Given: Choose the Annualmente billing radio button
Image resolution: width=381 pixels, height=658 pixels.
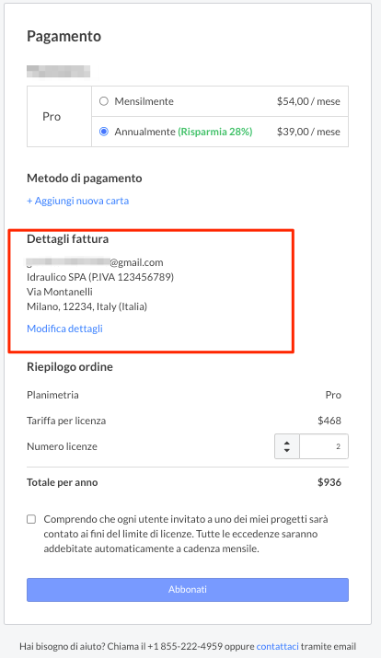Looking at the screenshot, I should pyautogui.click(x=104, y=132).
